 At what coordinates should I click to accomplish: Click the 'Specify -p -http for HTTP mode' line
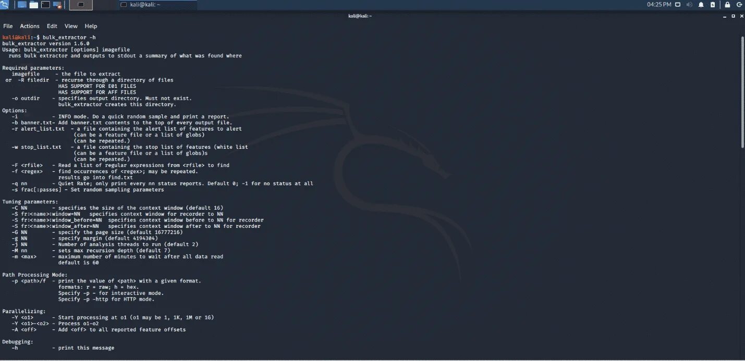[x=106, y=299]
